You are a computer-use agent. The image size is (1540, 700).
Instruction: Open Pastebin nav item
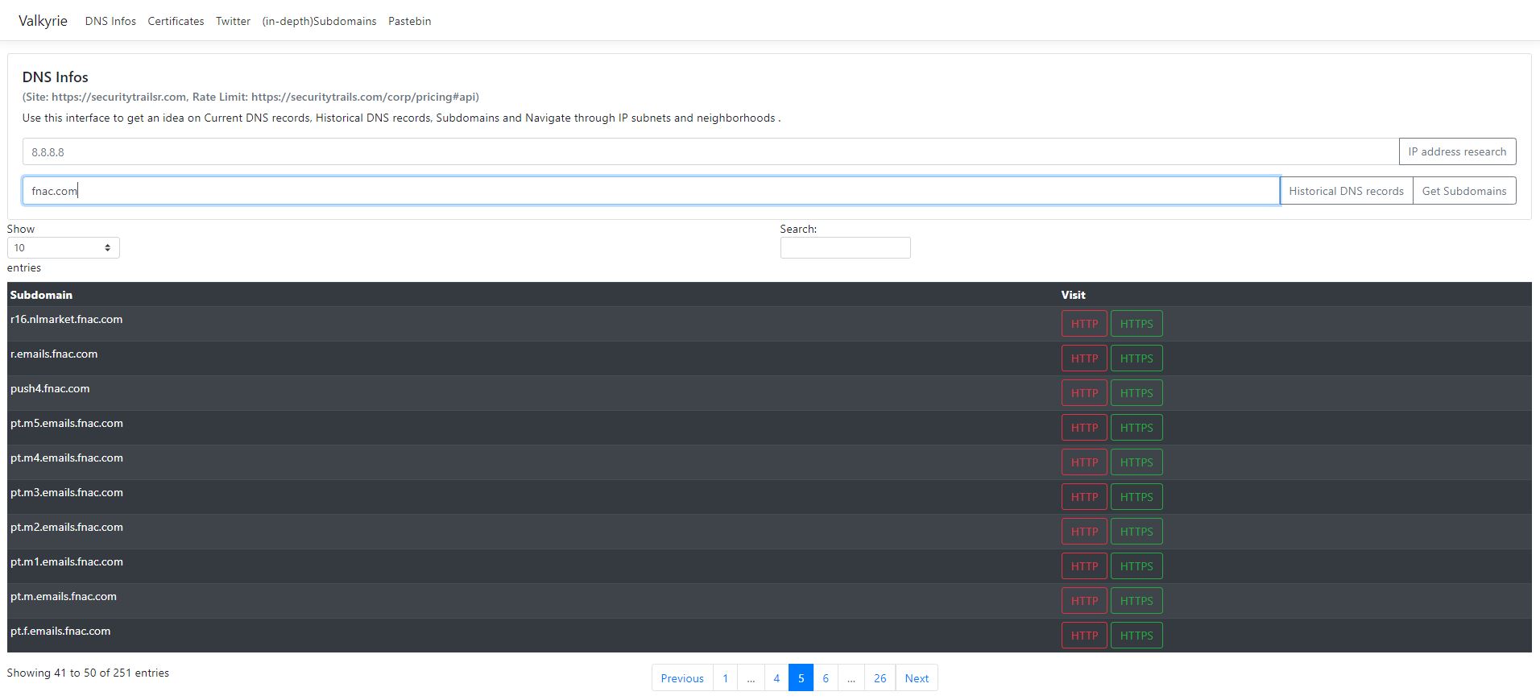(409, 21)
